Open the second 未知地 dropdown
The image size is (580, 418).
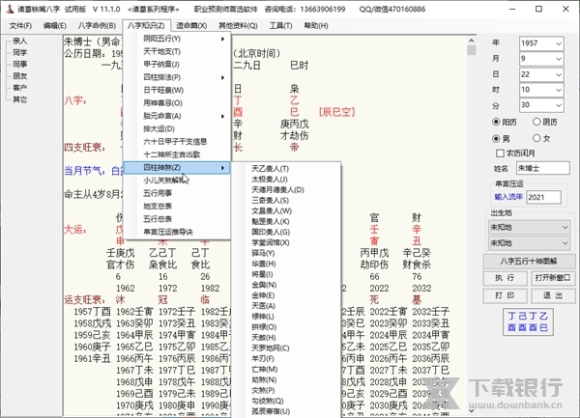529,243
